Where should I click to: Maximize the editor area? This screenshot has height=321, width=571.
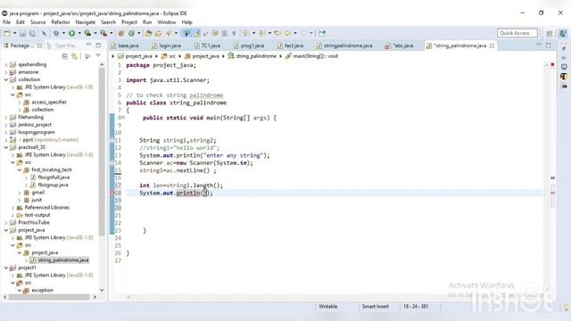(x=549, y=45)
